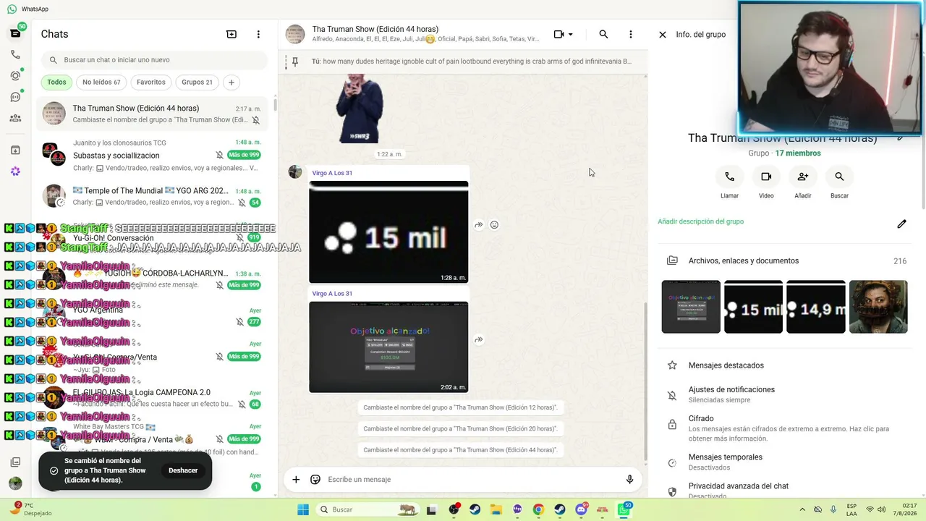Select the Todos filter

tap(56, 82)
